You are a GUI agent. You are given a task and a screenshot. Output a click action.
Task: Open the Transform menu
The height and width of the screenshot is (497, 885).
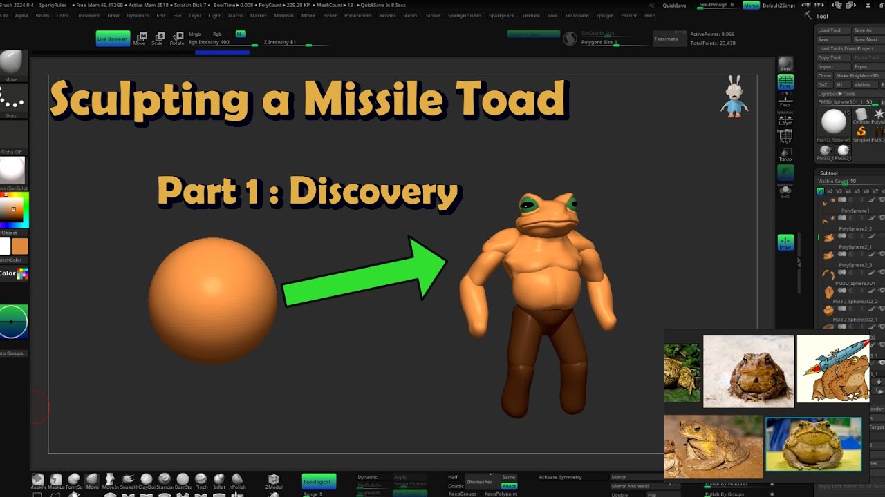577,15
